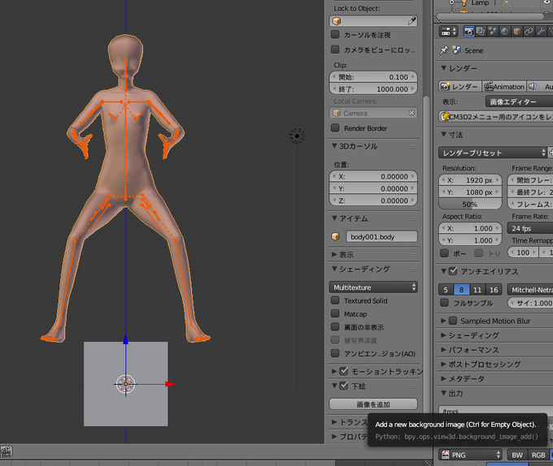Select 11 anti-aliasing samples

click(x=477, y=290)
